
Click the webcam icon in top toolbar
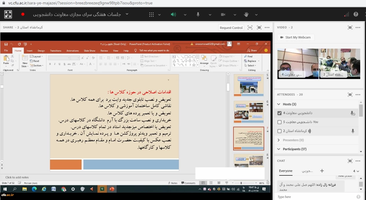click(223, 14)
